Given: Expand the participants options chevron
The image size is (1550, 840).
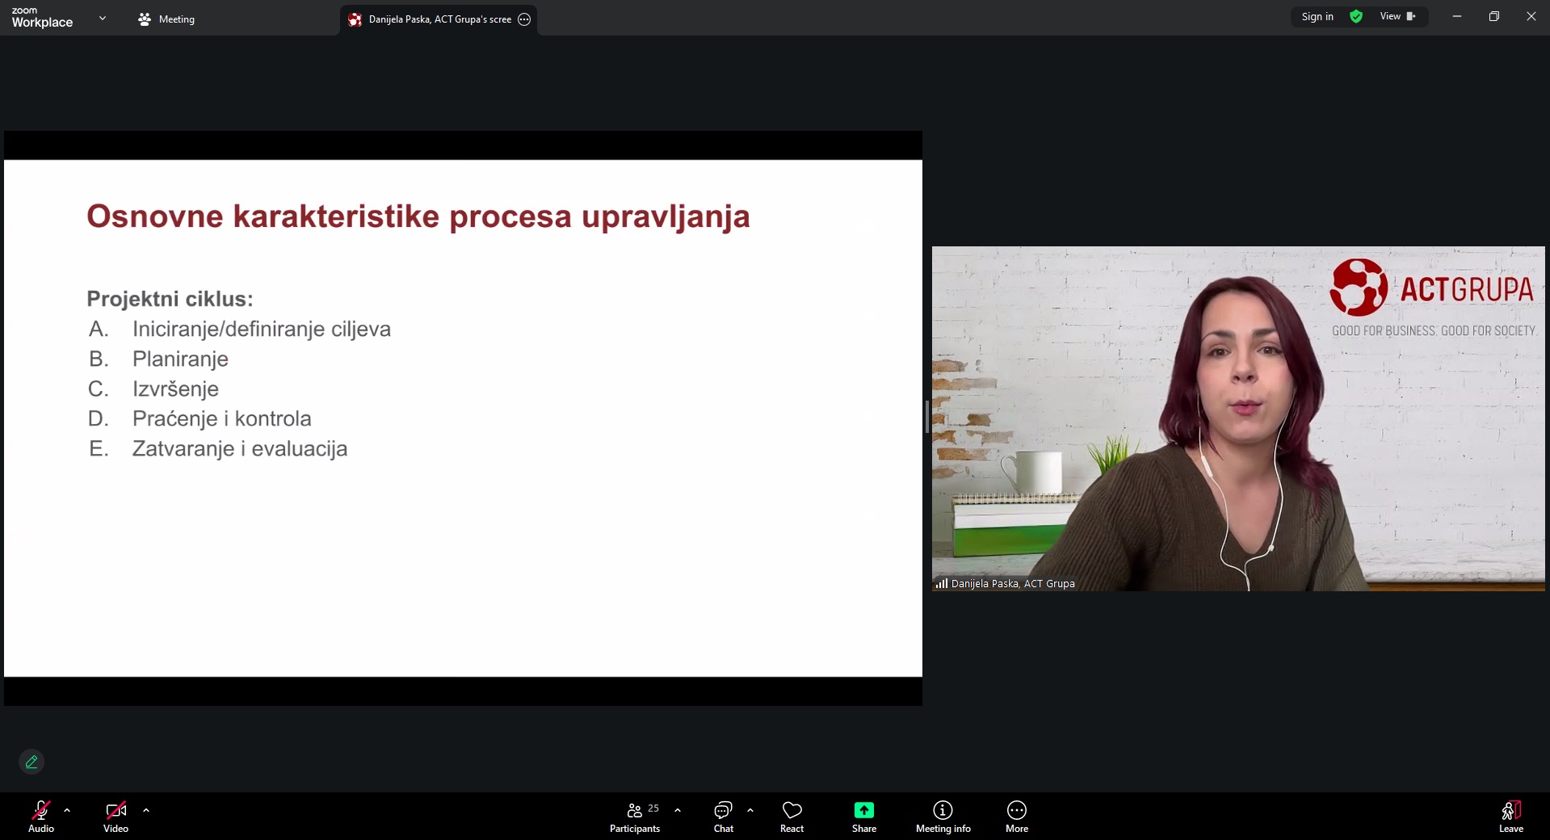Looking at the screenshot, I should pyautogui.click(x=678, y=810).
